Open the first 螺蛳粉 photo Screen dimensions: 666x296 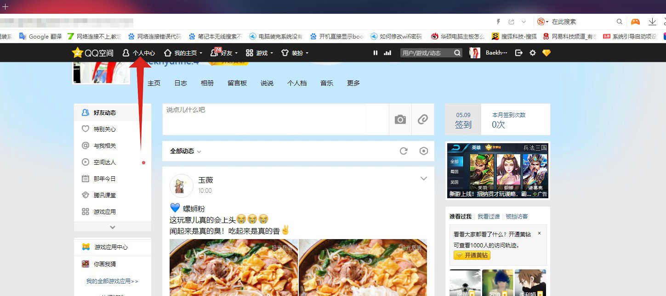pyautogui.click(x=233, y=268)
